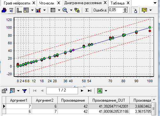
Task: Close the Диаграмма рассеяния tab
Action: (x=105, y=3)
